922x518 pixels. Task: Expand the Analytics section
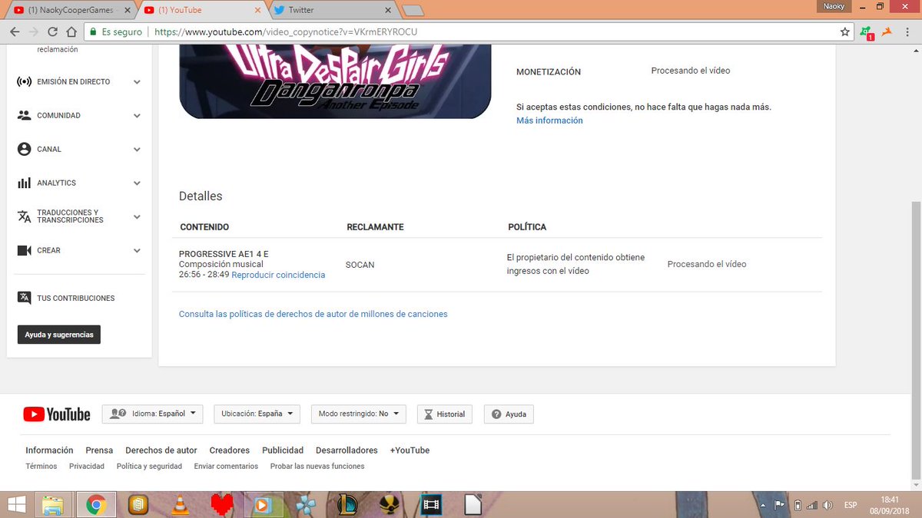pyautogui.click(x=137, y=183)
